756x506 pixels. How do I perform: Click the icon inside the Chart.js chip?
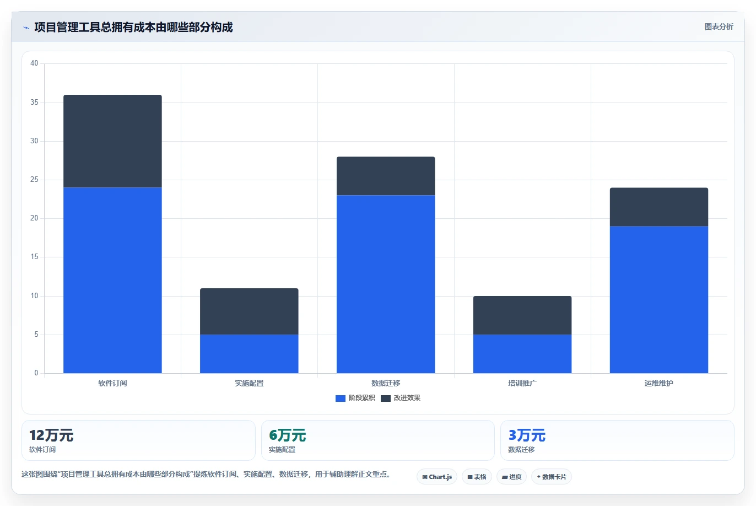tap(425, 477)
